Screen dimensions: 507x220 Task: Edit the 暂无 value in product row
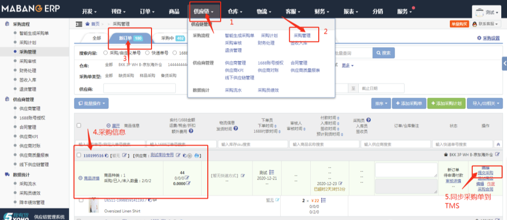click(x=277, y=200)
